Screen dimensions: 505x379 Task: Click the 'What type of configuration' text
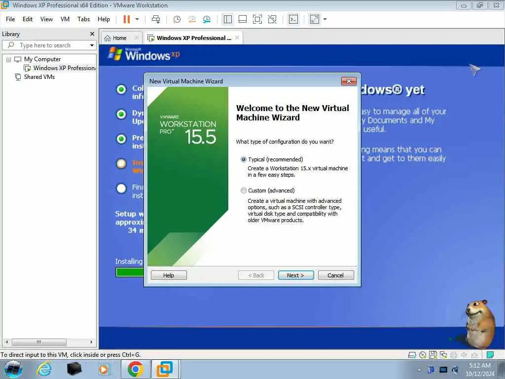point(285,142)
